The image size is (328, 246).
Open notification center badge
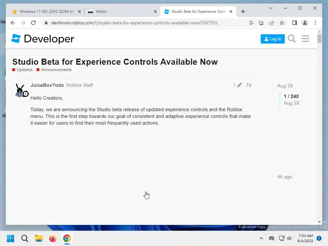click(x=319, y=238)
